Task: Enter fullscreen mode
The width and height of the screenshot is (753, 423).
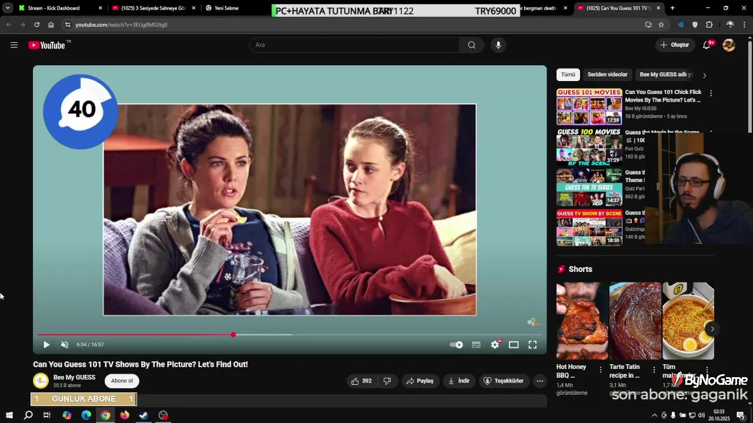Action: tap(532, 345)
